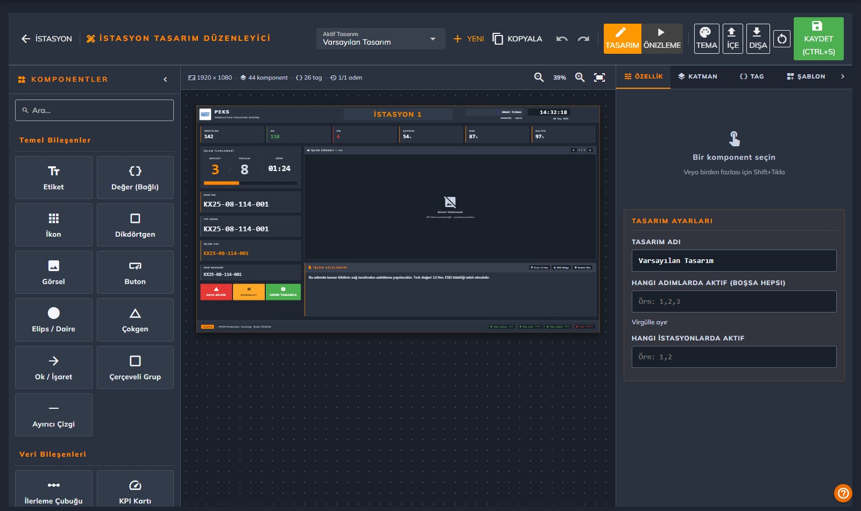
Task: Create a new design with YENİ
Action: click(469, 39)
